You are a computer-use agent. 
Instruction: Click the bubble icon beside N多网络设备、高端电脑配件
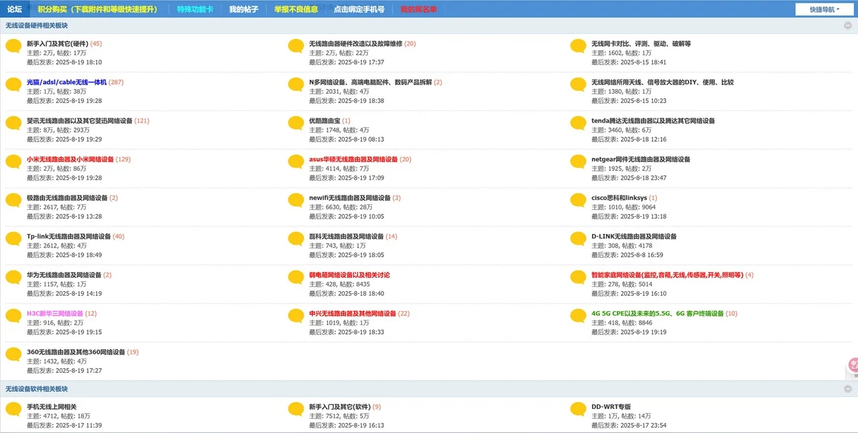296,85
